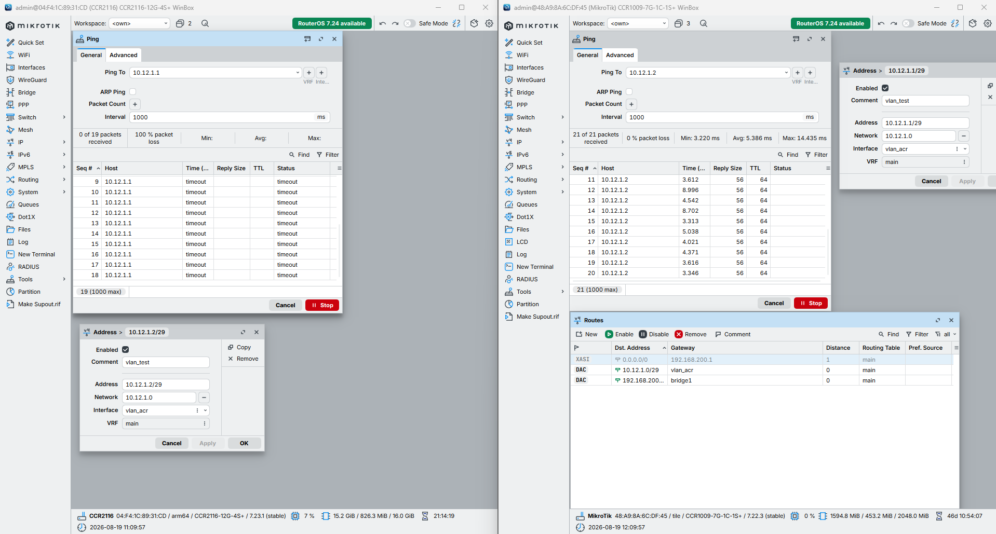
Task: Click Enable in Routes toolbar
Action: pos(620,334)
